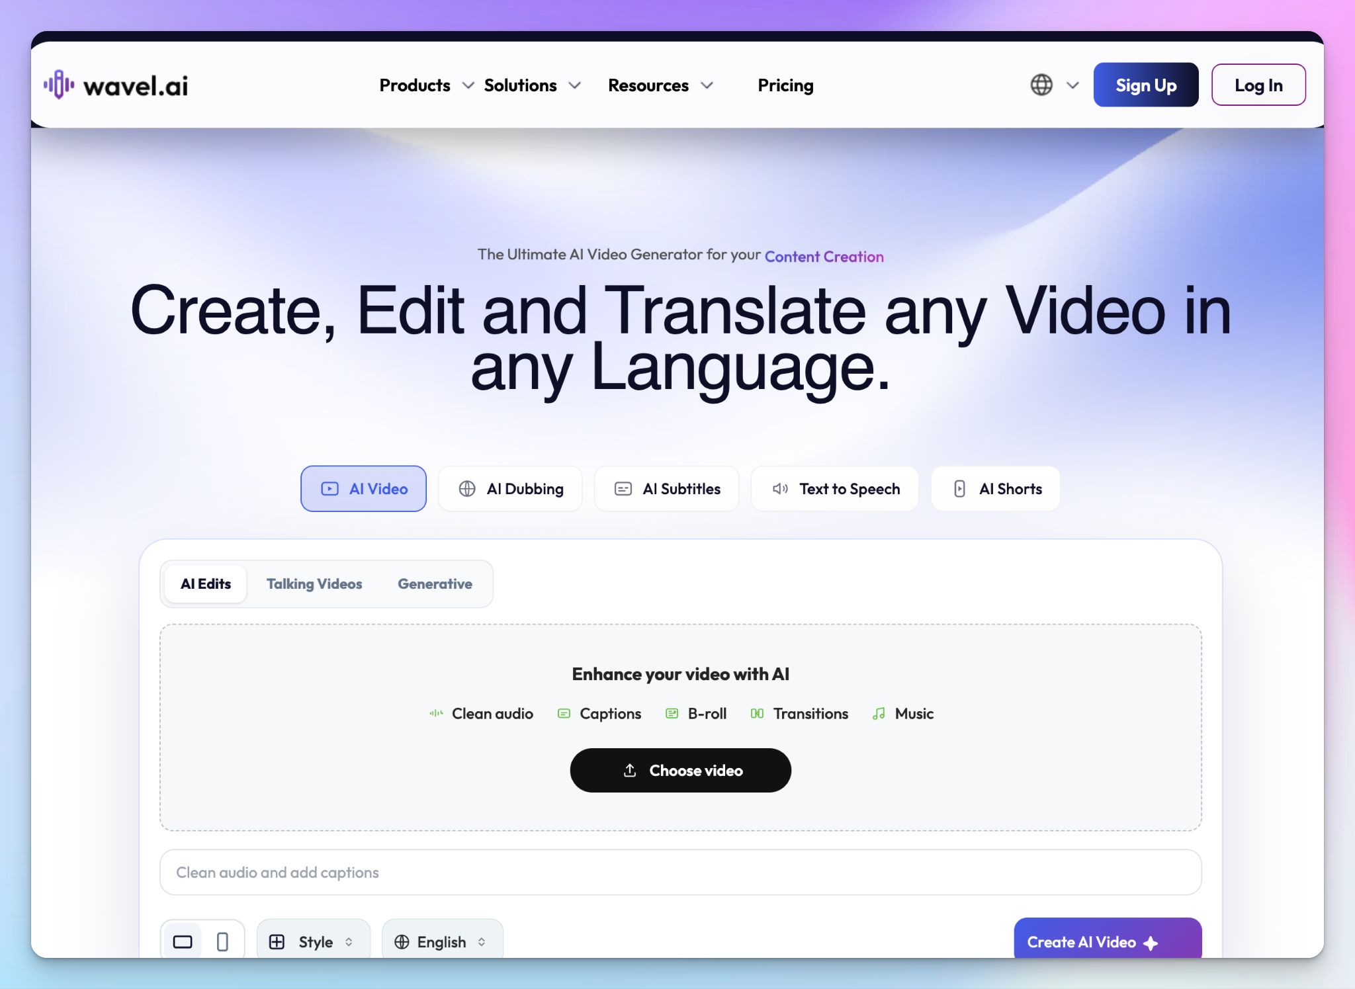Click the Captions label
The height and width of the screenshot is (989, 1355).
(611, 714)
